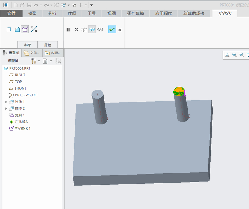Open the undo history dropdown arrow
The height and width of the screenshot is (209, 249).
click(41, 5)
